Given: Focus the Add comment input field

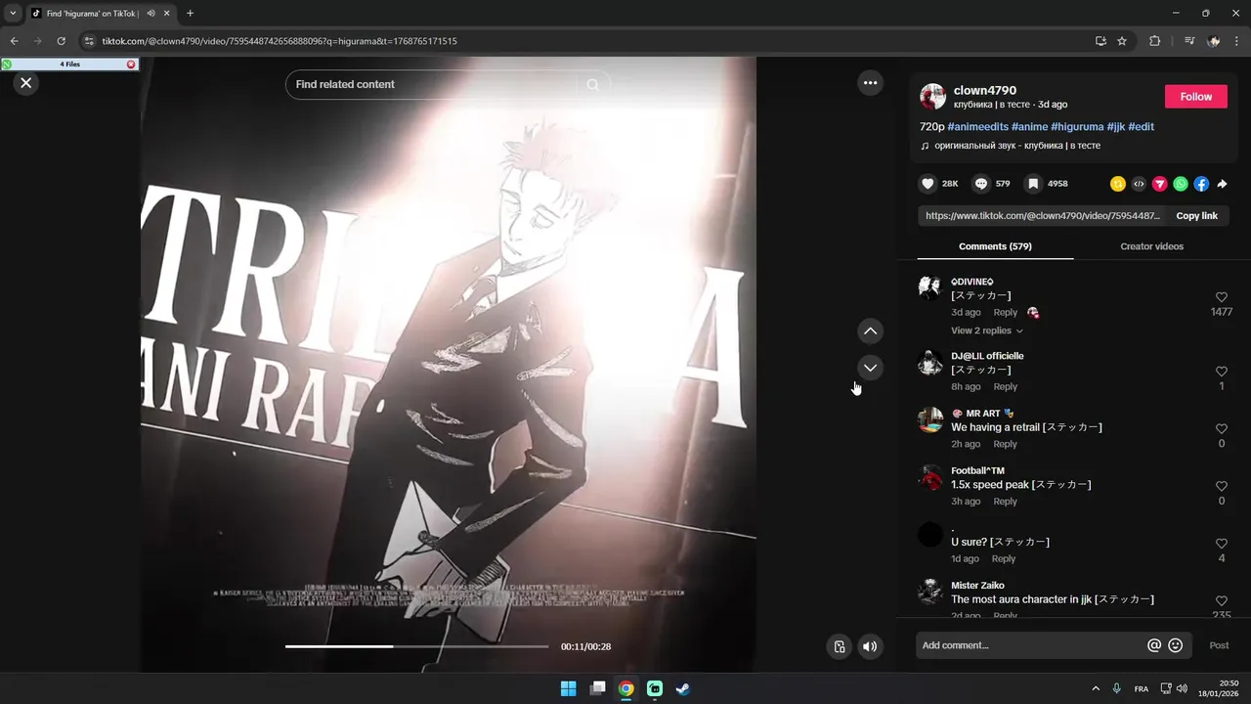Looking at the screenshot, I should 1031,645.
